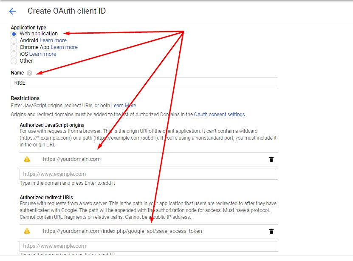Click redirect URIs input below save_access_token entry
Viewport: 353px width, 261px height.
pos(149,246)
